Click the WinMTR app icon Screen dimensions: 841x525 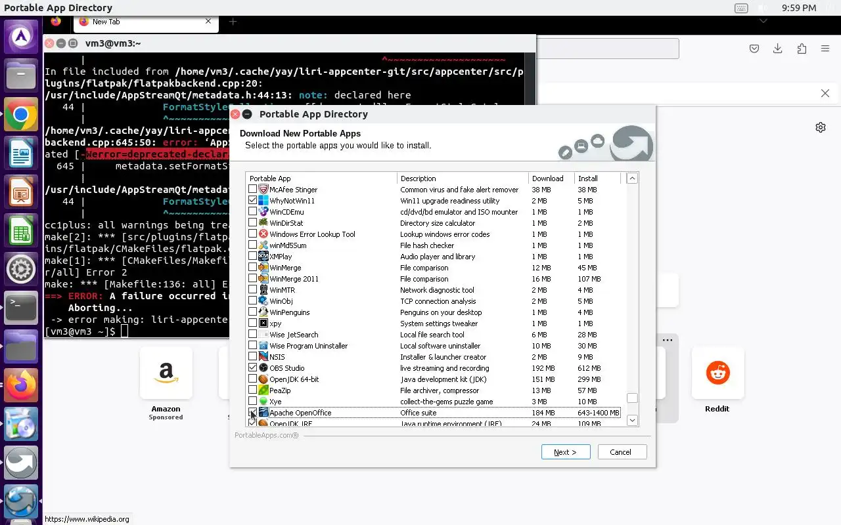(263, 290)
